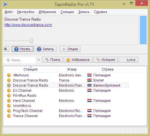The image size is (150, 136).
Task: Open the Настройки menu
Action: point(26,12)
